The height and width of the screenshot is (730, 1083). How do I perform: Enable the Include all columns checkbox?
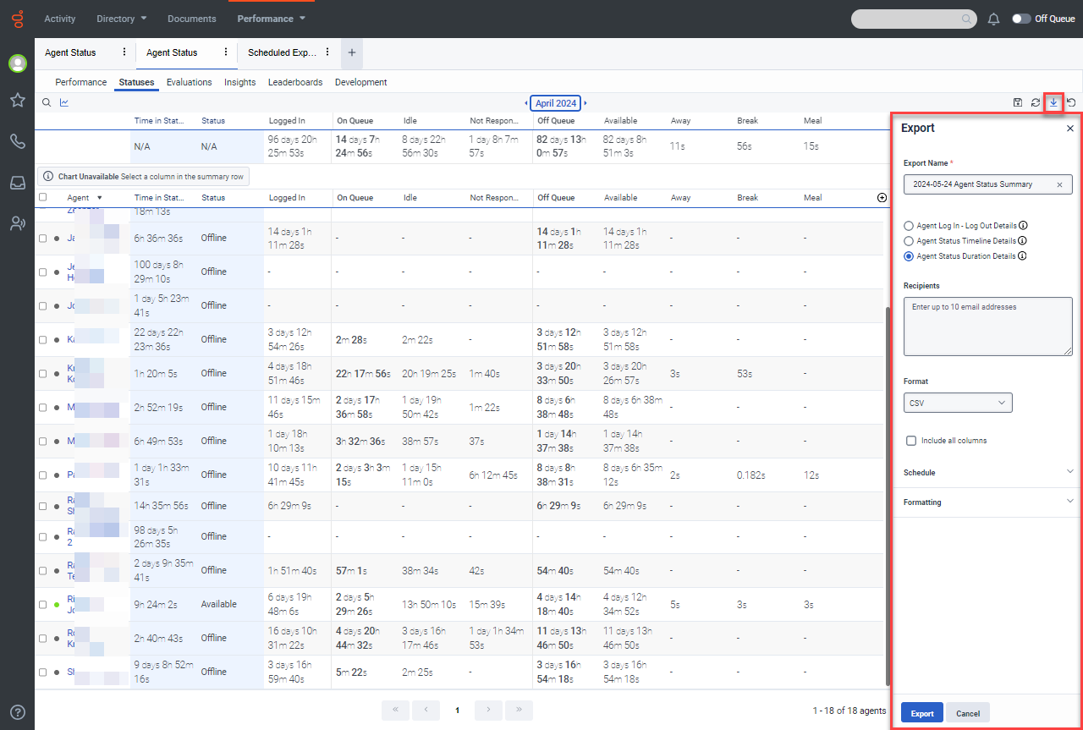click(x=911, y=441)
